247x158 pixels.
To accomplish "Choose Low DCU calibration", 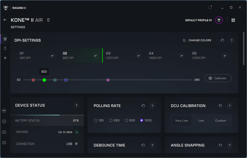I will click(201, 121).
